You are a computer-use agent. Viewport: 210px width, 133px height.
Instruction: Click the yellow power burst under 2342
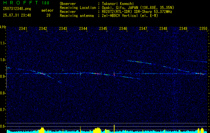coord(41,130)
